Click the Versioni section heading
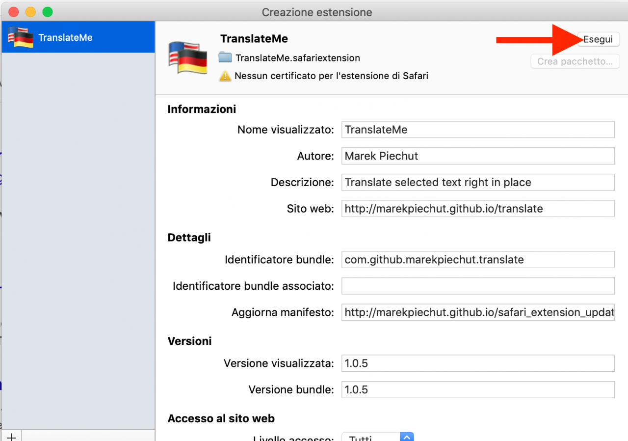Image resolution: width=628 pixels, height=441 pixels. (189, 341)
